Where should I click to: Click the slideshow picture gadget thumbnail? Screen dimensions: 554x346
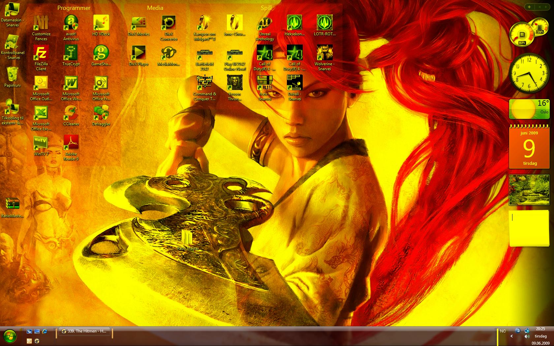pyautogui.click(x=529, y=189)
